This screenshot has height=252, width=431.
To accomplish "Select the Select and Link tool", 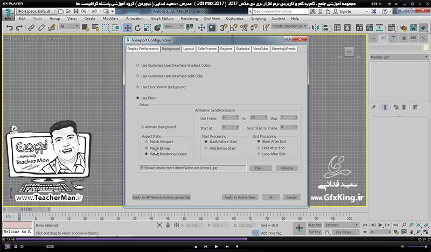I will 31,28.
